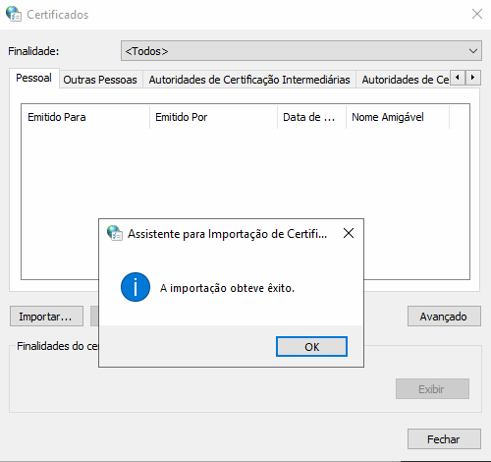This screenshot has width=491, height=462.
Task: Click the Exibir button
Action: coord(432,389)
